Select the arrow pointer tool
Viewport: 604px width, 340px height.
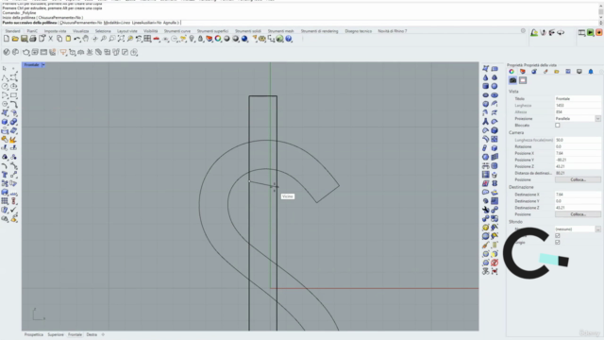click(x=5, y=69)
